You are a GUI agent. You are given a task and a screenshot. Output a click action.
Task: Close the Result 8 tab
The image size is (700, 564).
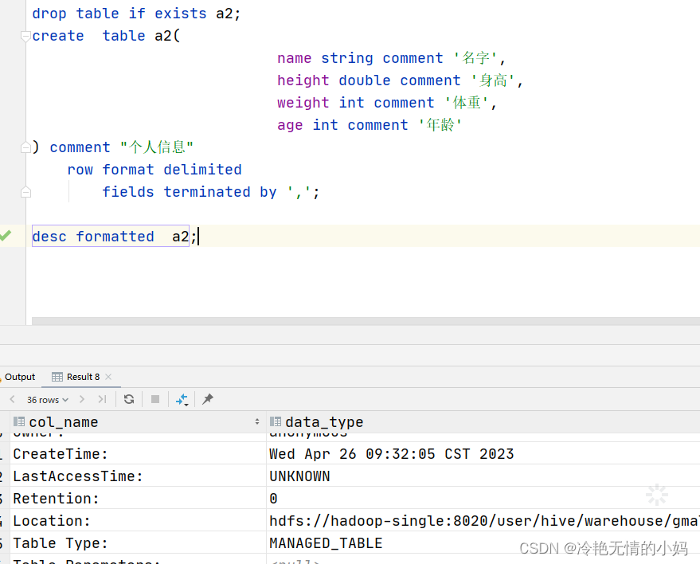click(x=108, y=377)
